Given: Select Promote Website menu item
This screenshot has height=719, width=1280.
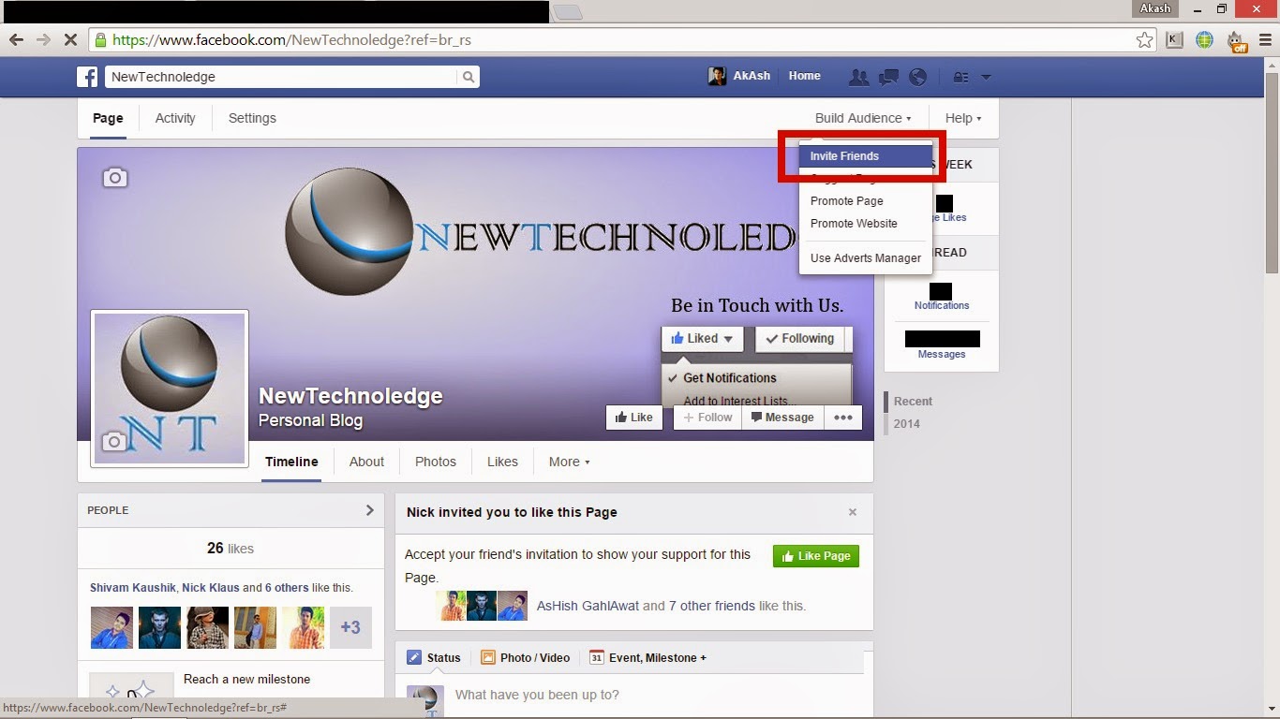Looking at the screenshot, I should [866, 224].
